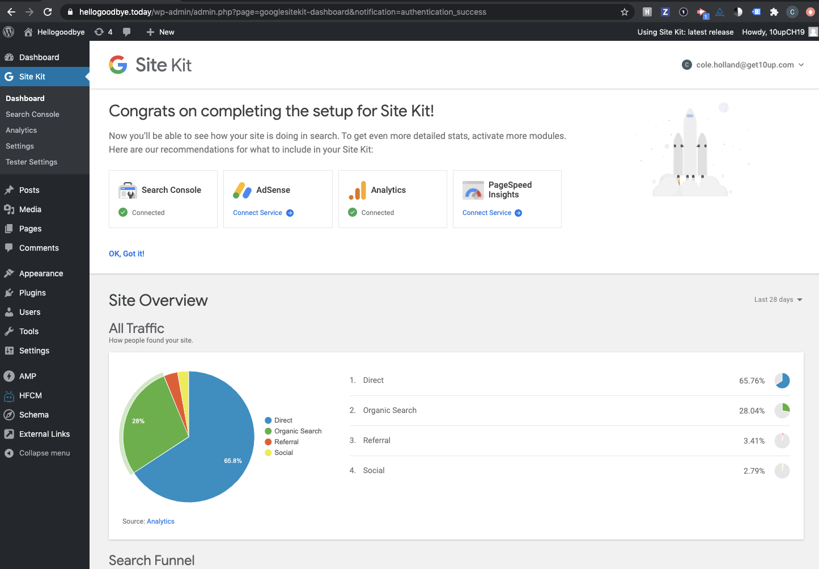Click the Search Console module icon
Screen dimensions: 819x569
[128, 191]
